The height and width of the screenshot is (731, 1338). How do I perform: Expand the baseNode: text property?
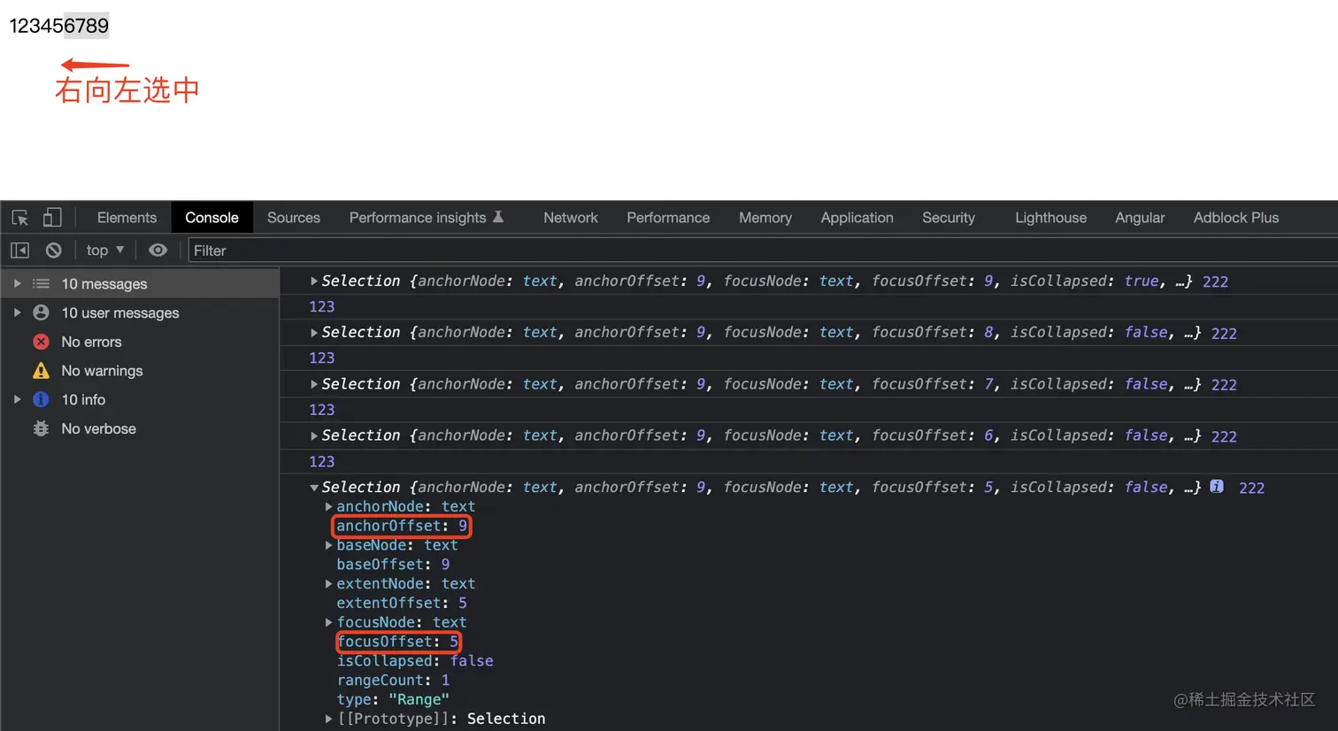pyautogui.click(x=329, y=545)
